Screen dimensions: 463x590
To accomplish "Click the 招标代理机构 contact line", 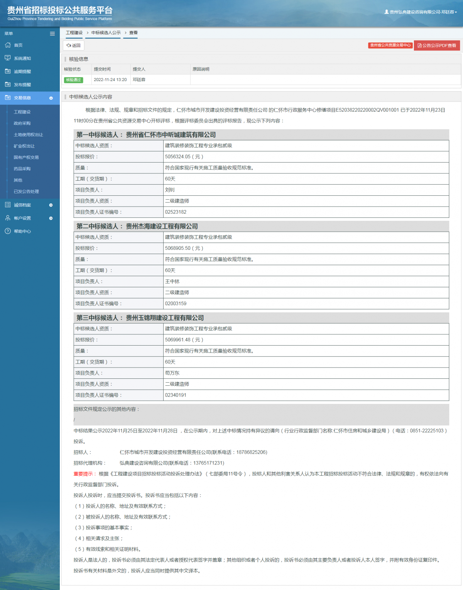I will [149, 463].
